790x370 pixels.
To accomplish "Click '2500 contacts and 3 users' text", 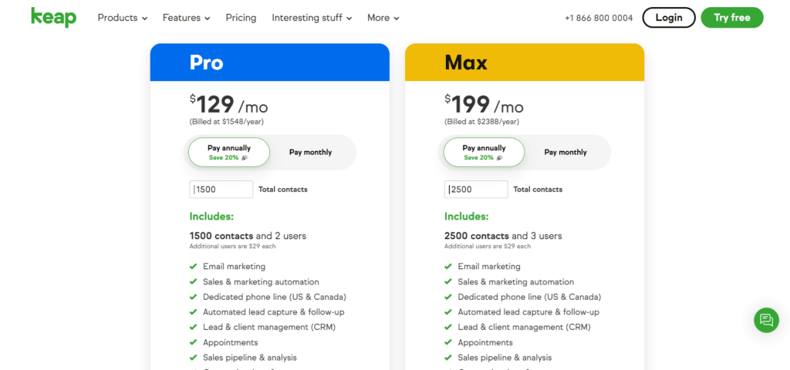I will [503, 236].
